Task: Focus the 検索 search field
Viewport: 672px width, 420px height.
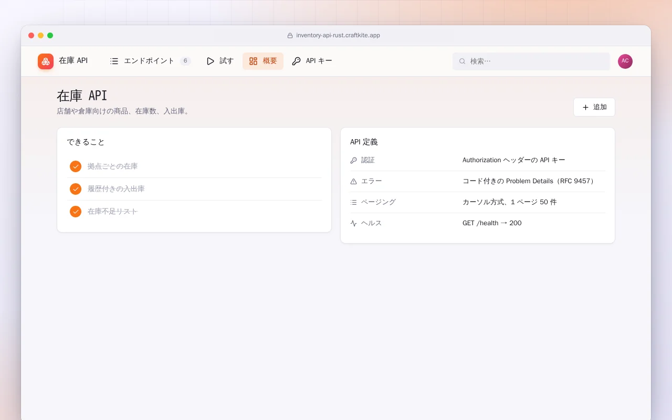Action: (531, 61)
